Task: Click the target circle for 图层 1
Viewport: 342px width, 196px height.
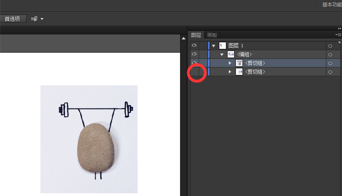Action: pyautogui.click(x=330, y=46)
